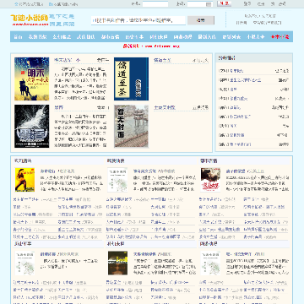Click the red site URL link below the navigation bar
The width and height of the screenshot is (304, 304).
tap(162, 46)
